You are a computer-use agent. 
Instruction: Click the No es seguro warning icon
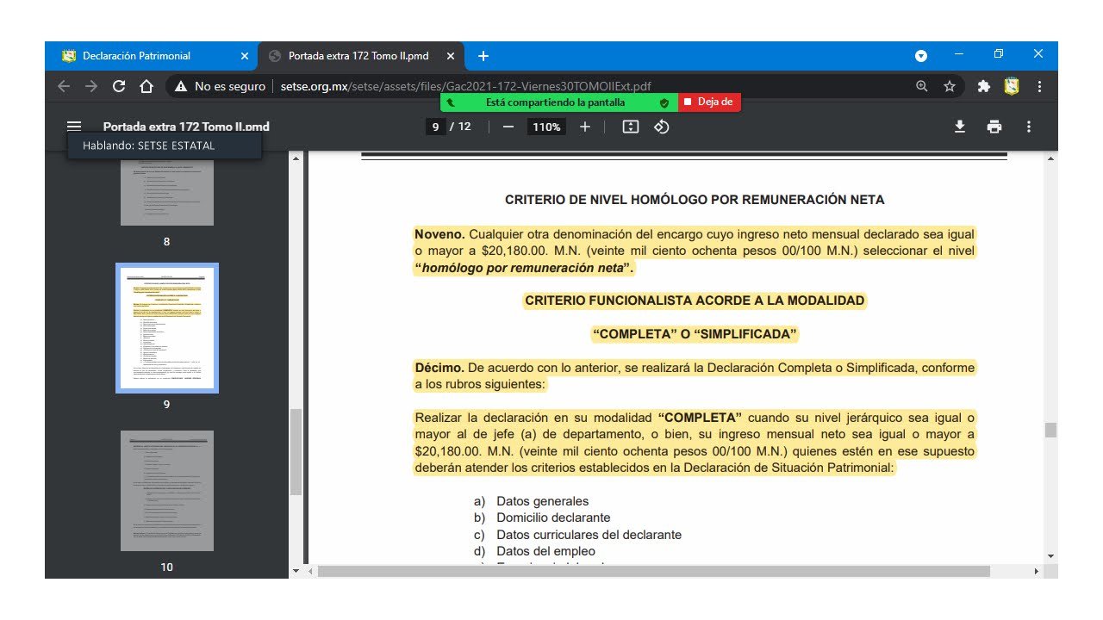[x=181, y=86]
